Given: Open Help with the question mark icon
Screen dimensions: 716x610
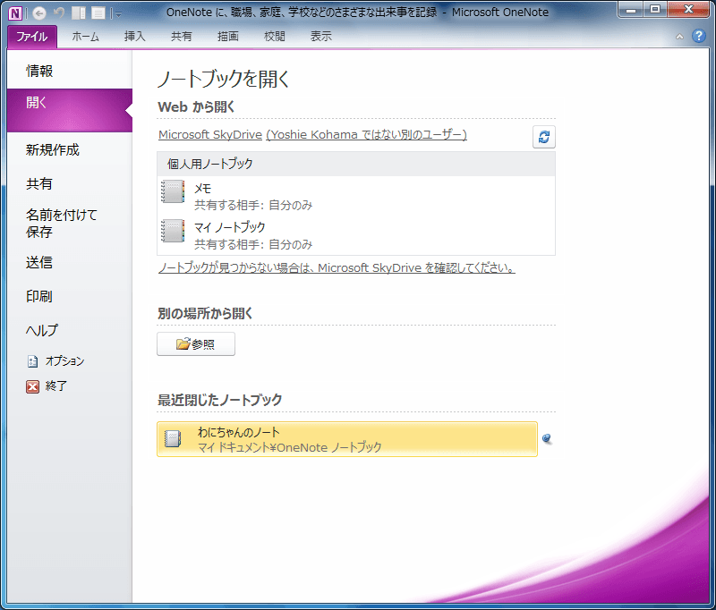Looking at the screenshot, I should click(x=699, y=36).
